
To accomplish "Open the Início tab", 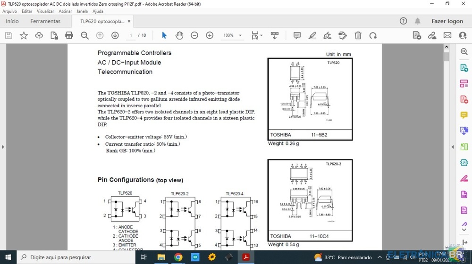I will coord(12,21).
